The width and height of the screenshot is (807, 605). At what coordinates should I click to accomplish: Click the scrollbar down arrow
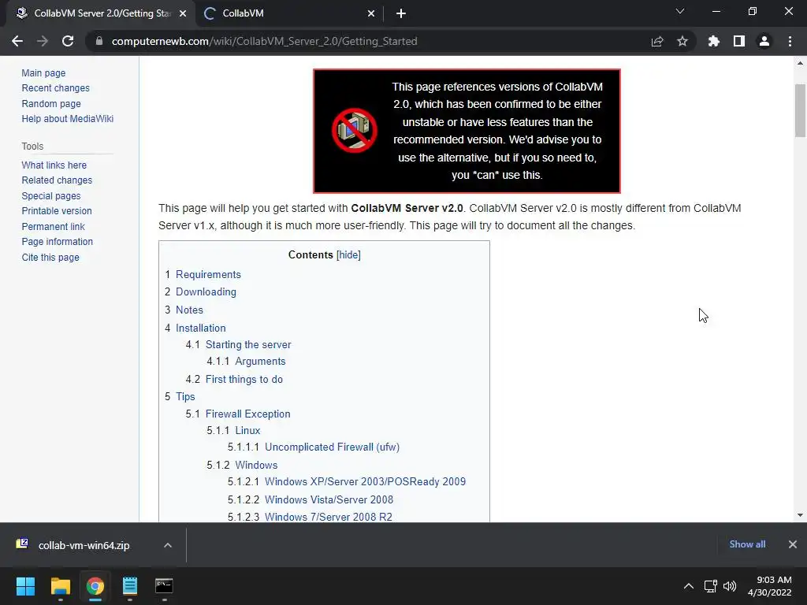[x=800, y=515]
